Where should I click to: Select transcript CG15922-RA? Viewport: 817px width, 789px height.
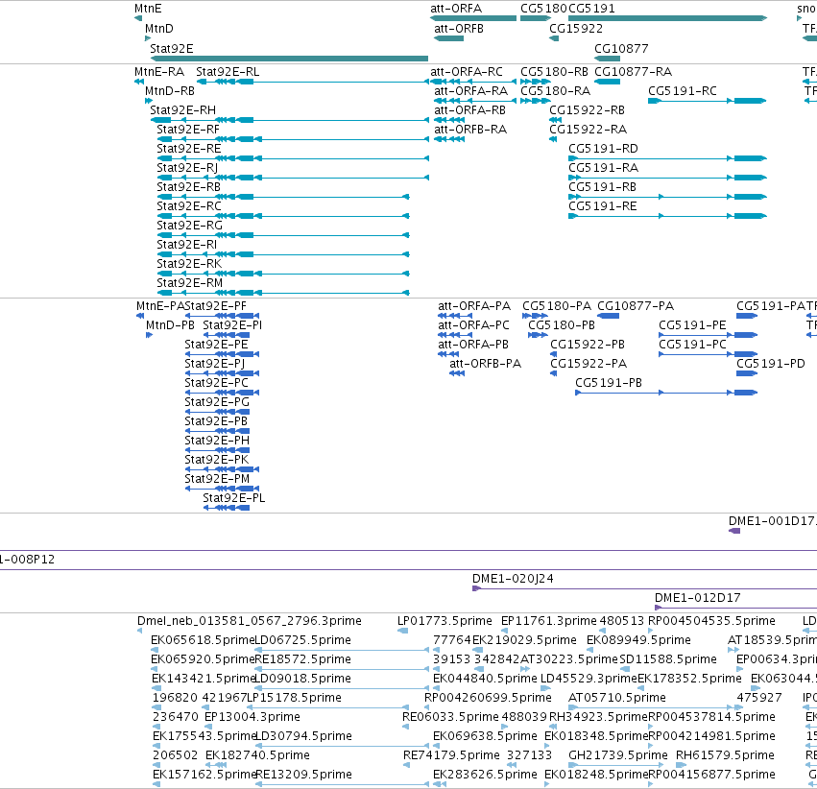point(553,139)
